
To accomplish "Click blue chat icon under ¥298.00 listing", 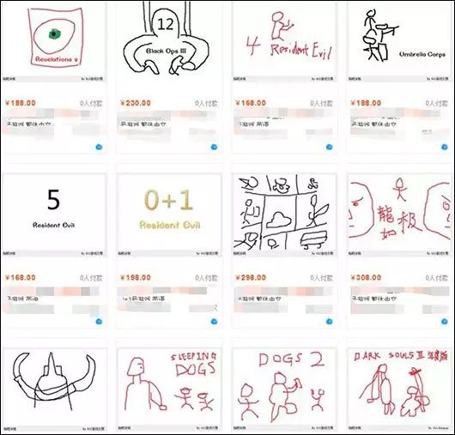I will [329, 322].
